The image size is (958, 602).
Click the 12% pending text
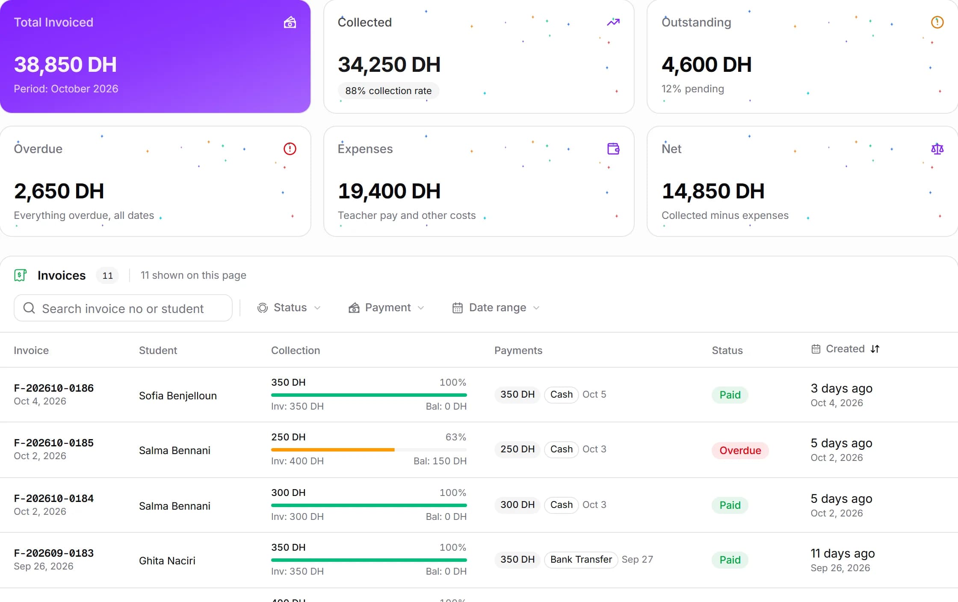693,89
